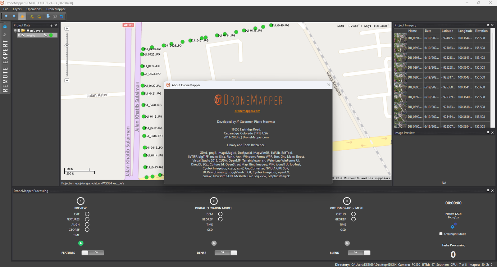Open the DroneMapper menu
This screenshot has height=267, width=497.
point(56,9)
